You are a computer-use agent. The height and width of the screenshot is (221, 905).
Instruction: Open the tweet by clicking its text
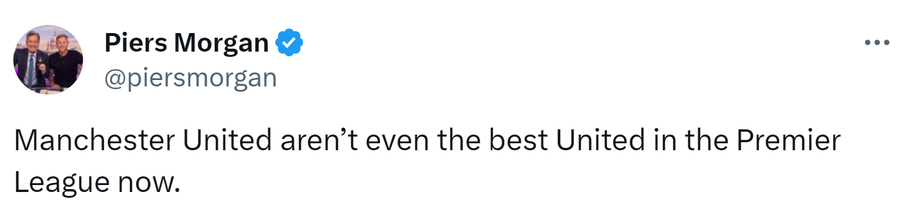(x=427, y=162)
